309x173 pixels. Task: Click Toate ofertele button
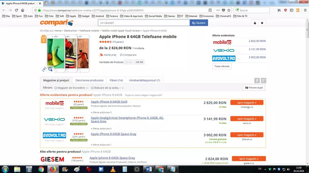click(x=222, y=67)
